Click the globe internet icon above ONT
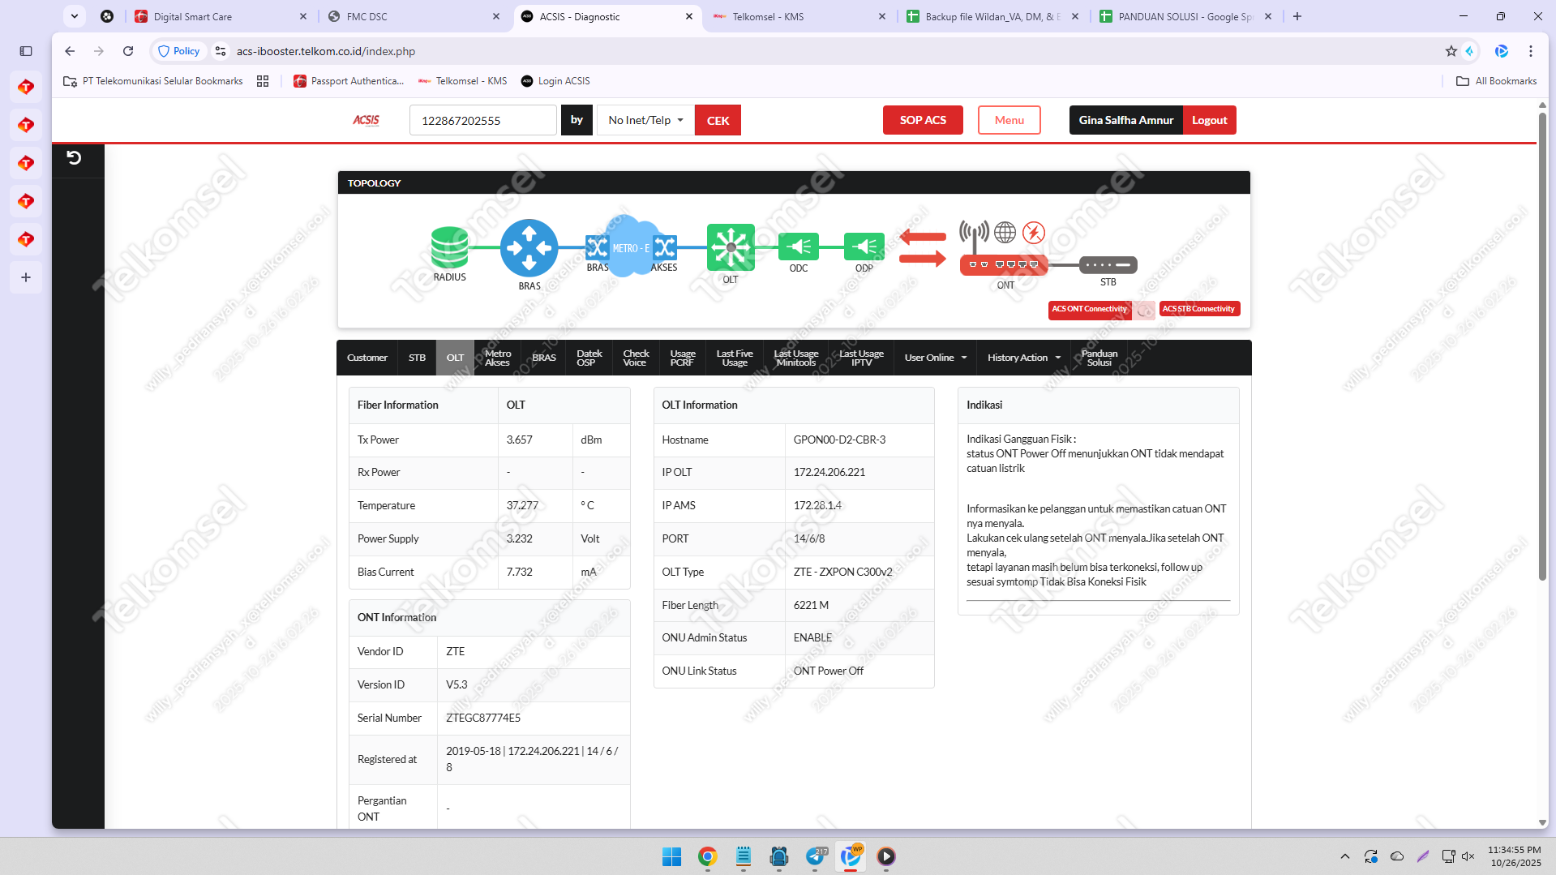1556x875 pixels. point(1005,233)
